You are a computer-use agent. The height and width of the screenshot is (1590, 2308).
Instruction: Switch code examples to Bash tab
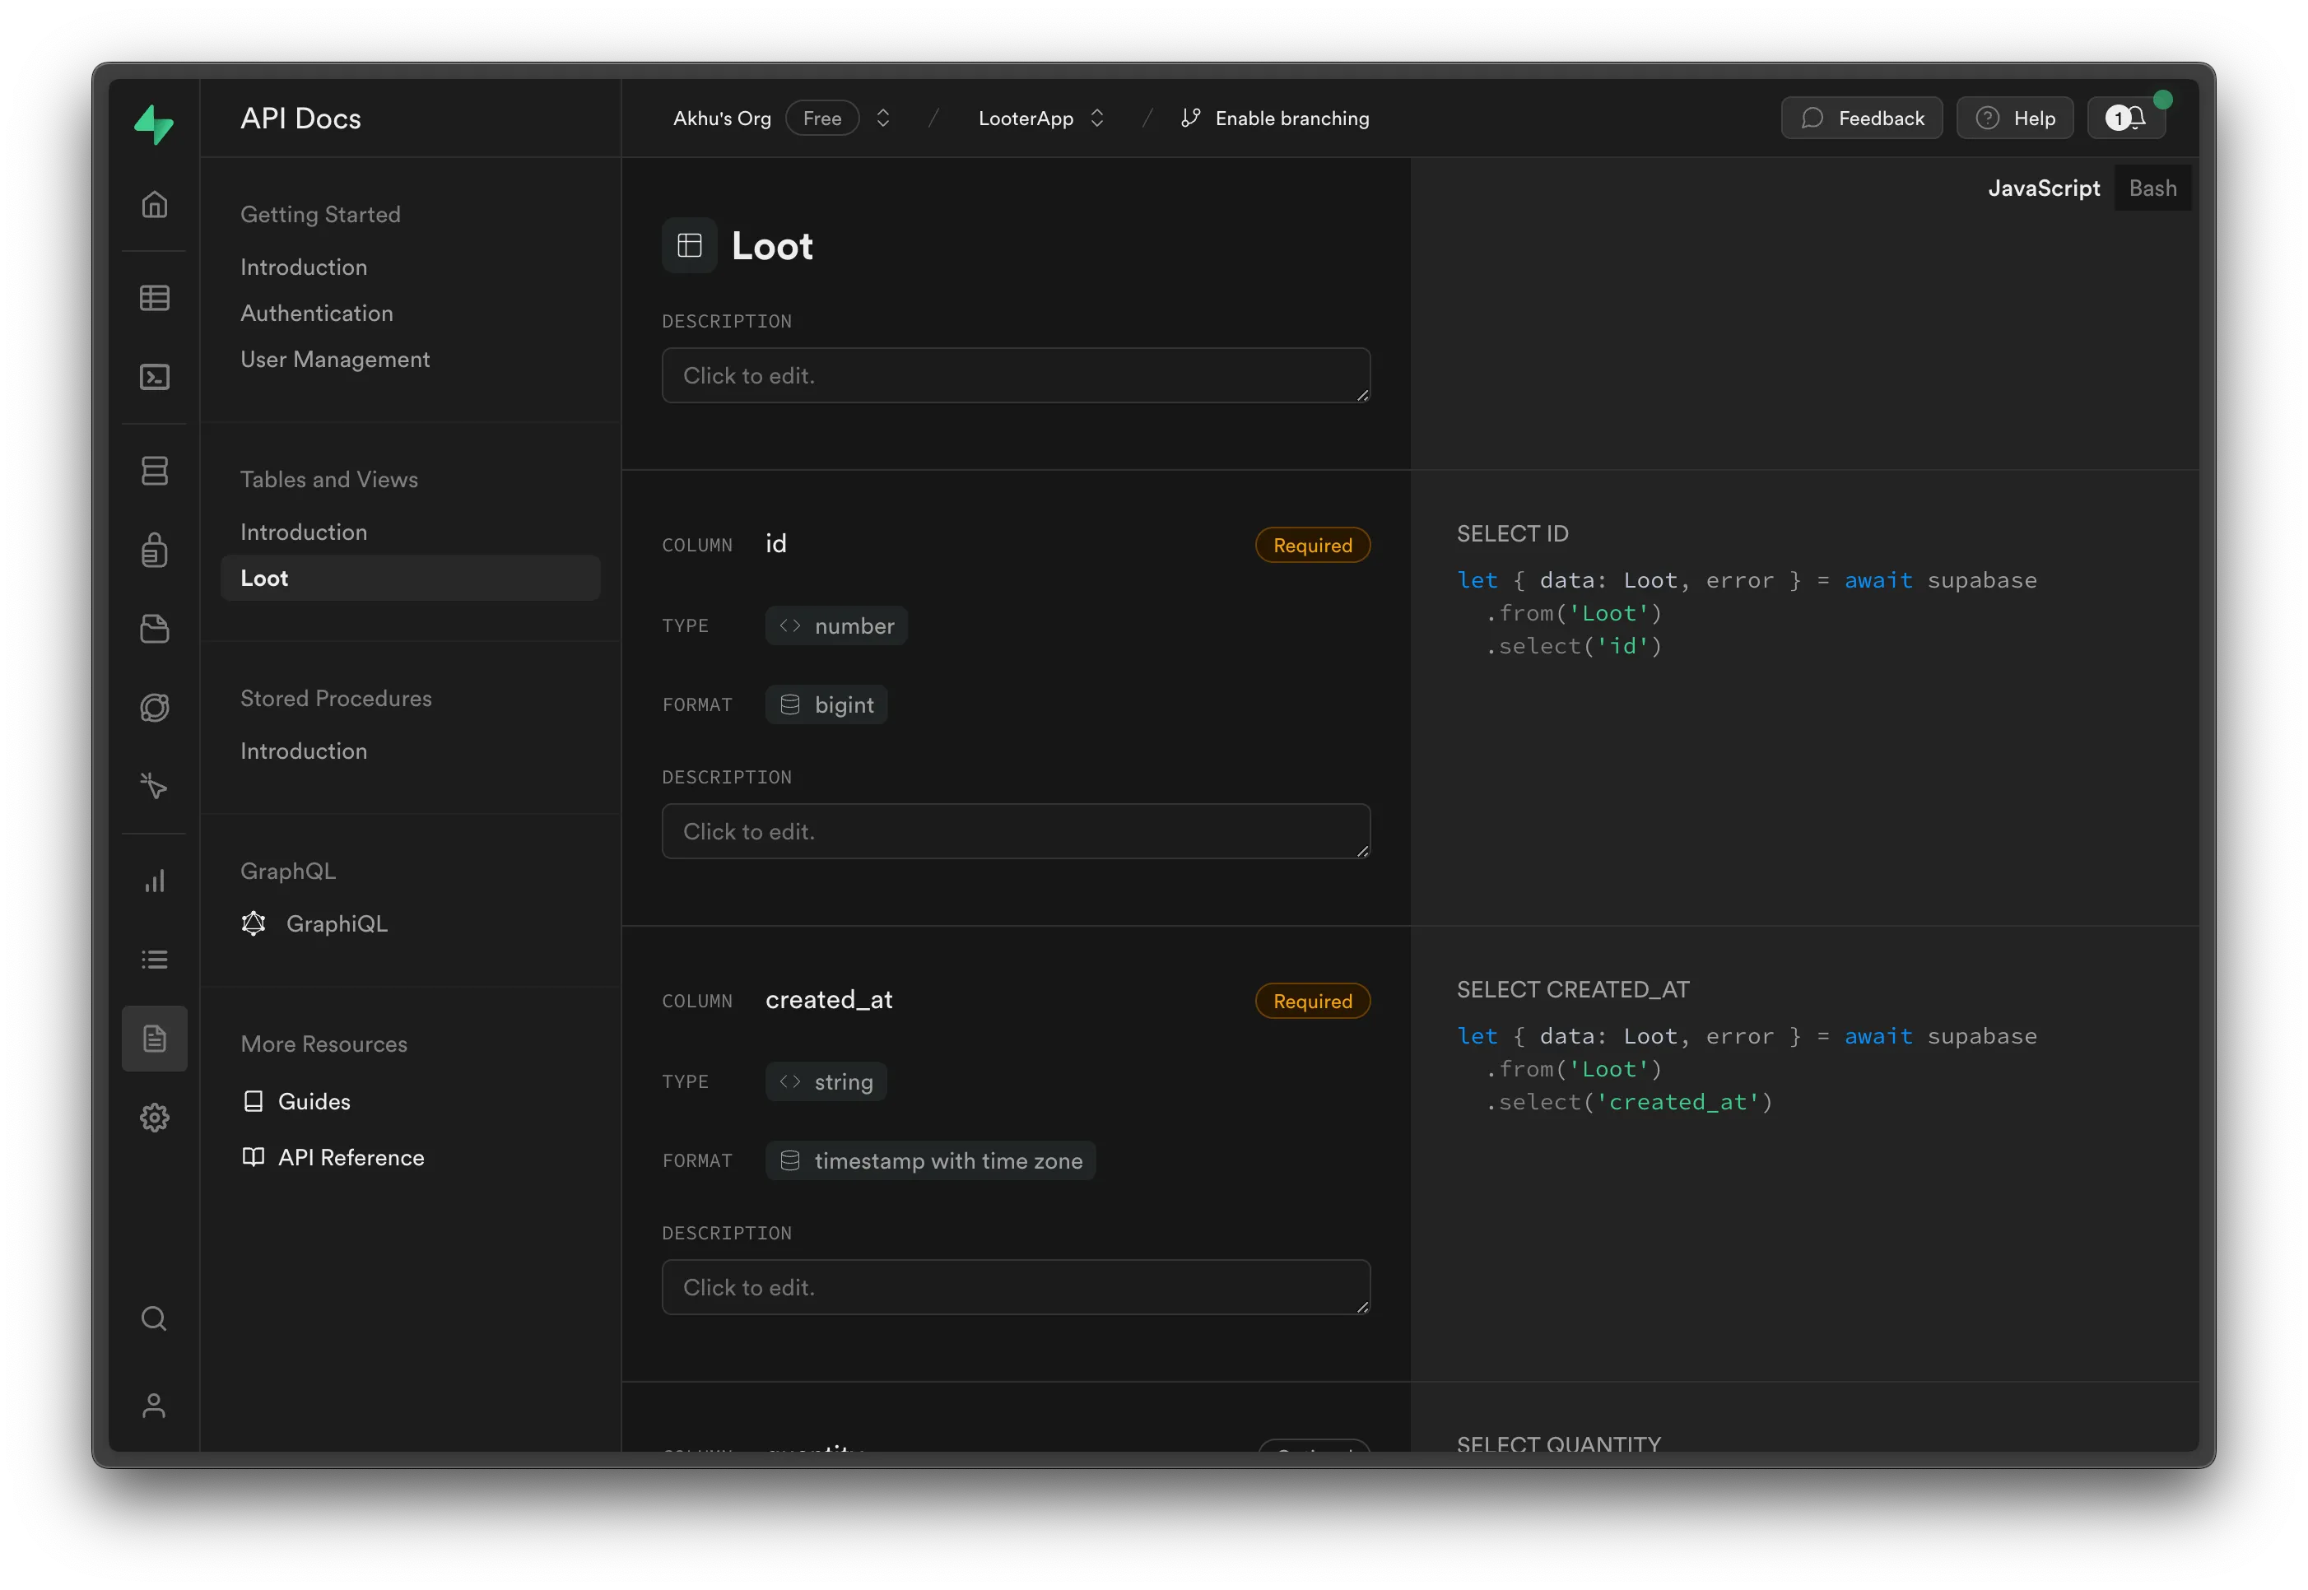click(x=2152, y=188)
